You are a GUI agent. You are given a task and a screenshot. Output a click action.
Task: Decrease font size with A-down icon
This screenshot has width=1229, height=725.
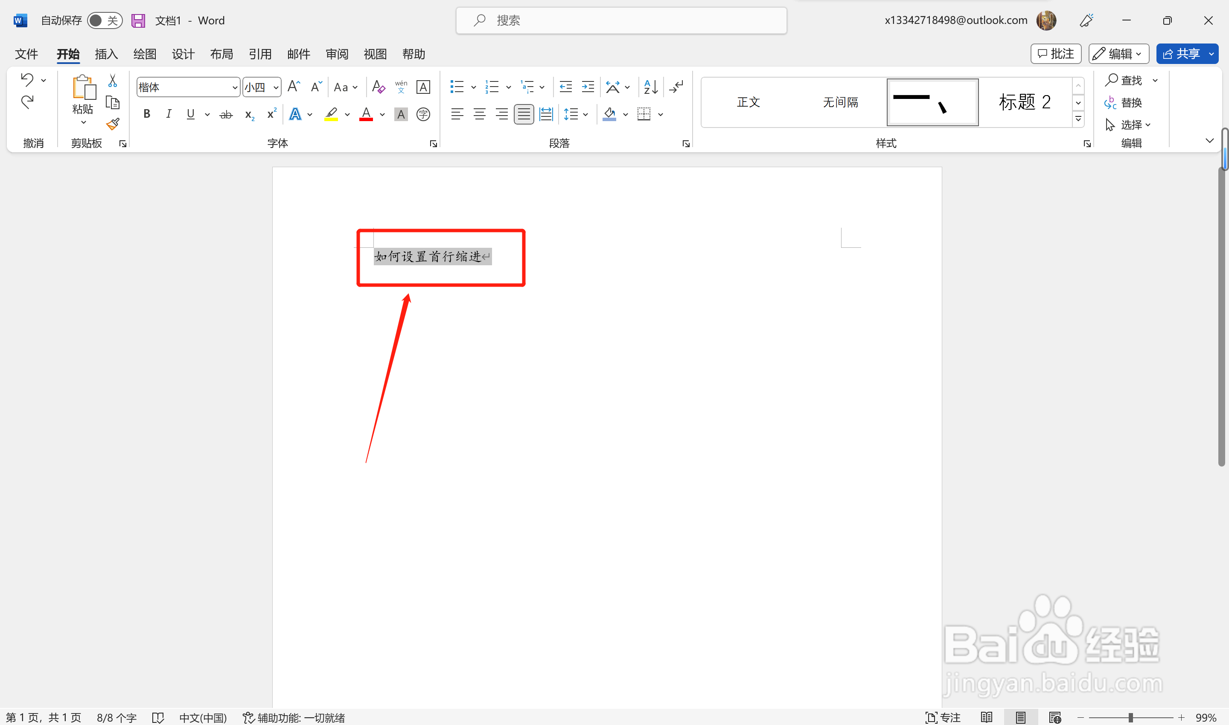316,87
